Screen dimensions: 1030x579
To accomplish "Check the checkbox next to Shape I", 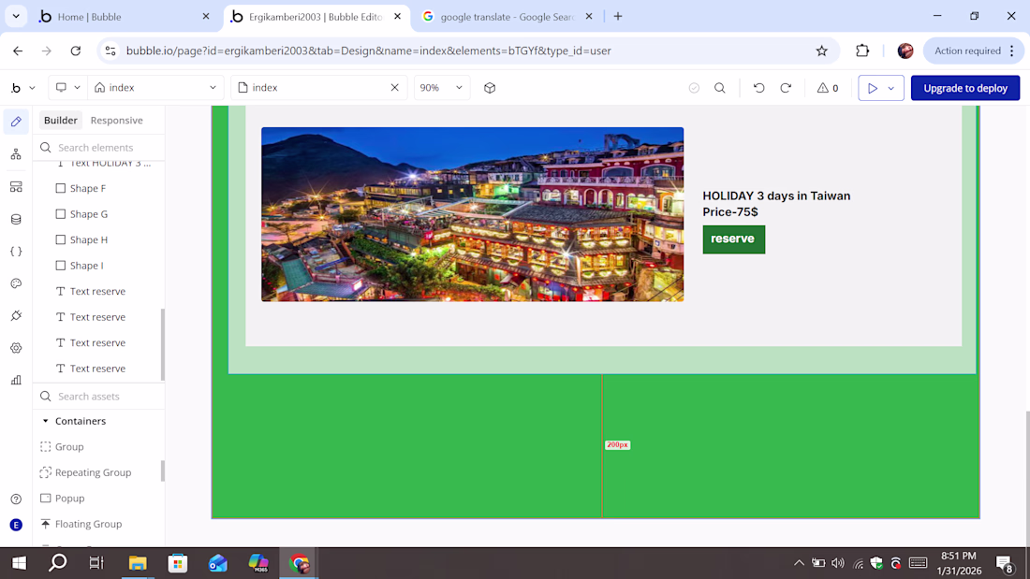I will pos(60,265).
